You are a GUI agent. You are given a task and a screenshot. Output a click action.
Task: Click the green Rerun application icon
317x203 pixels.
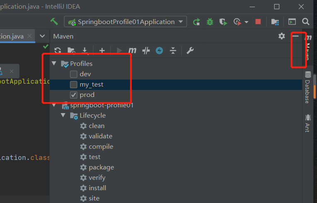click(x=197, y=22)
